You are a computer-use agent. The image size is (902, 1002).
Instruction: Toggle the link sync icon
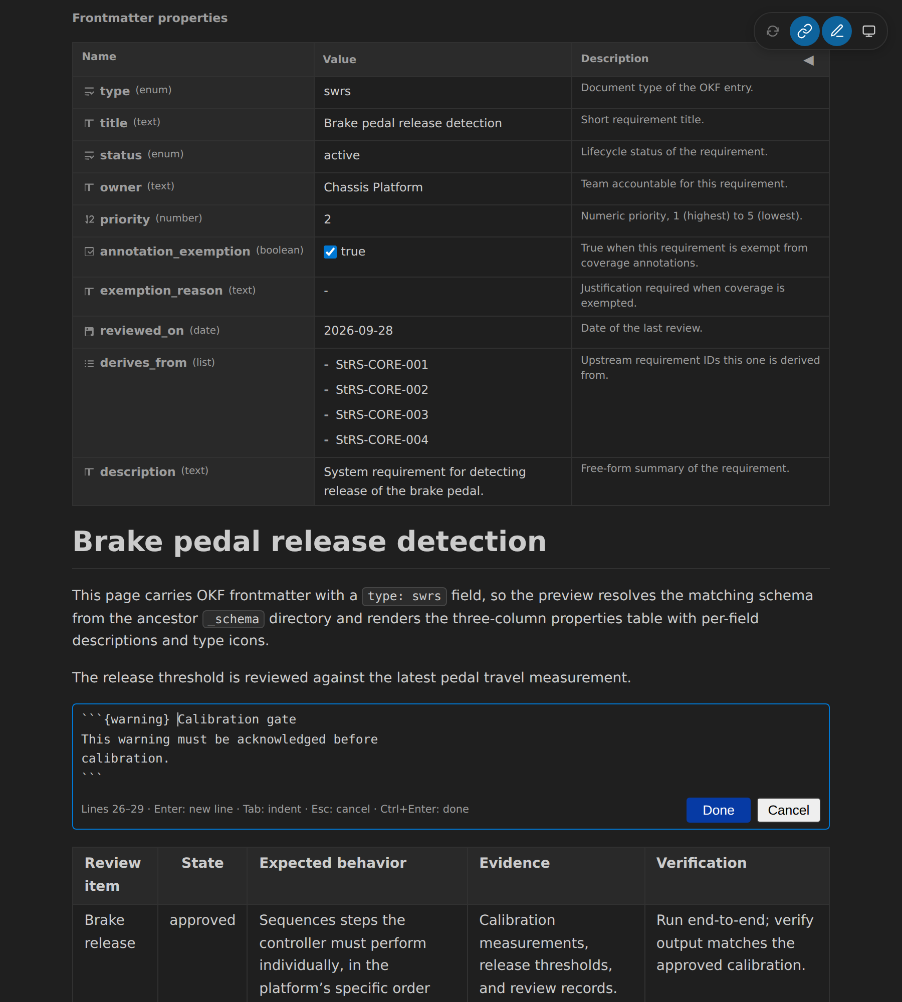pyautogui.click(x=804, y=32)
